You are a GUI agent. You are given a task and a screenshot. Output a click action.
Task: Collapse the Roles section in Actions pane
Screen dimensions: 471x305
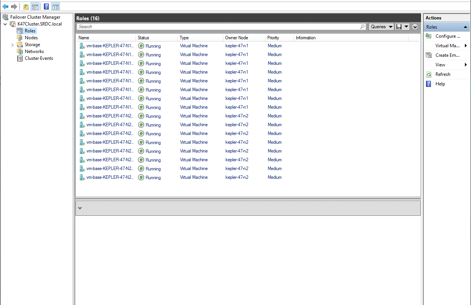pyautogui.click(x=465, y=27)
